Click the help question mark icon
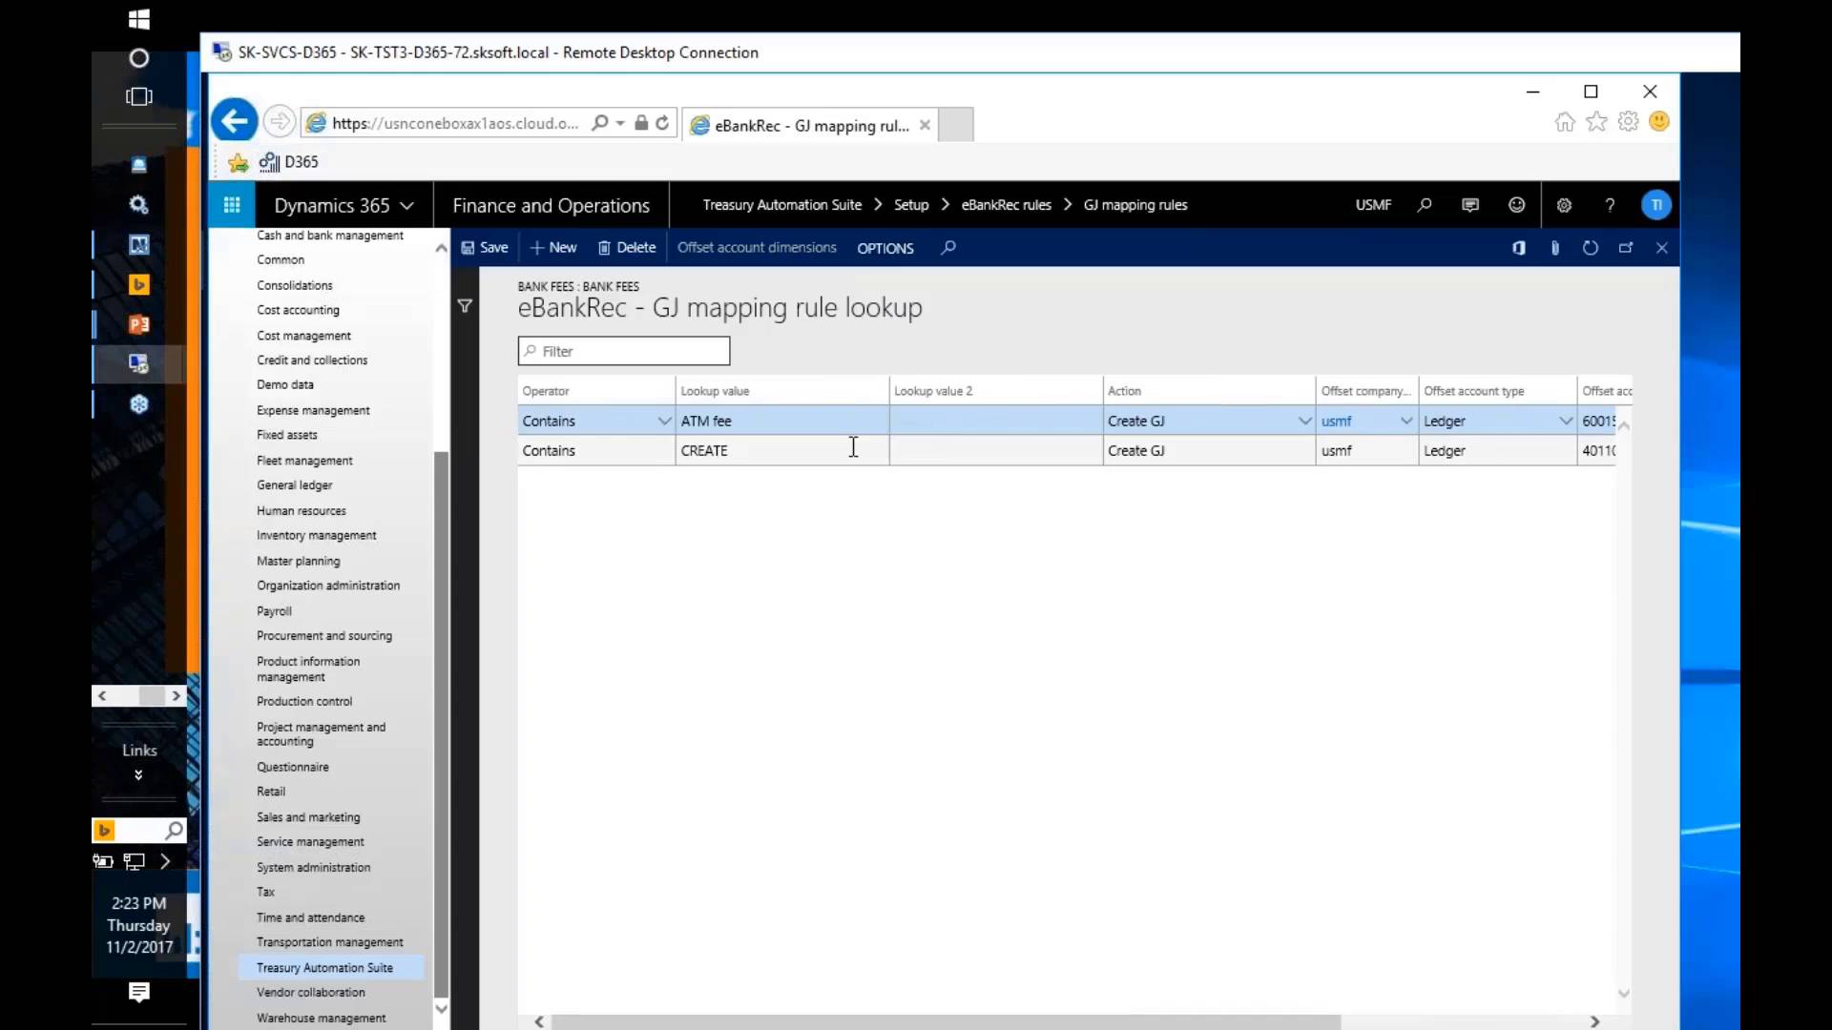 (1610, 205)
